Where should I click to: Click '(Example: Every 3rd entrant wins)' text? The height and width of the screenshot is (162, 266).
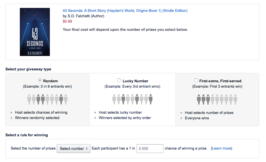[x=132, y=86]
